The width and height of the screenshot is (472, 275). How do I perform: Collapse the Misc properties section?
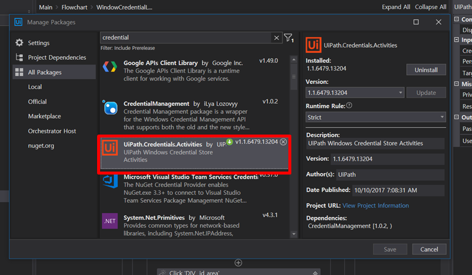[457, 84]
